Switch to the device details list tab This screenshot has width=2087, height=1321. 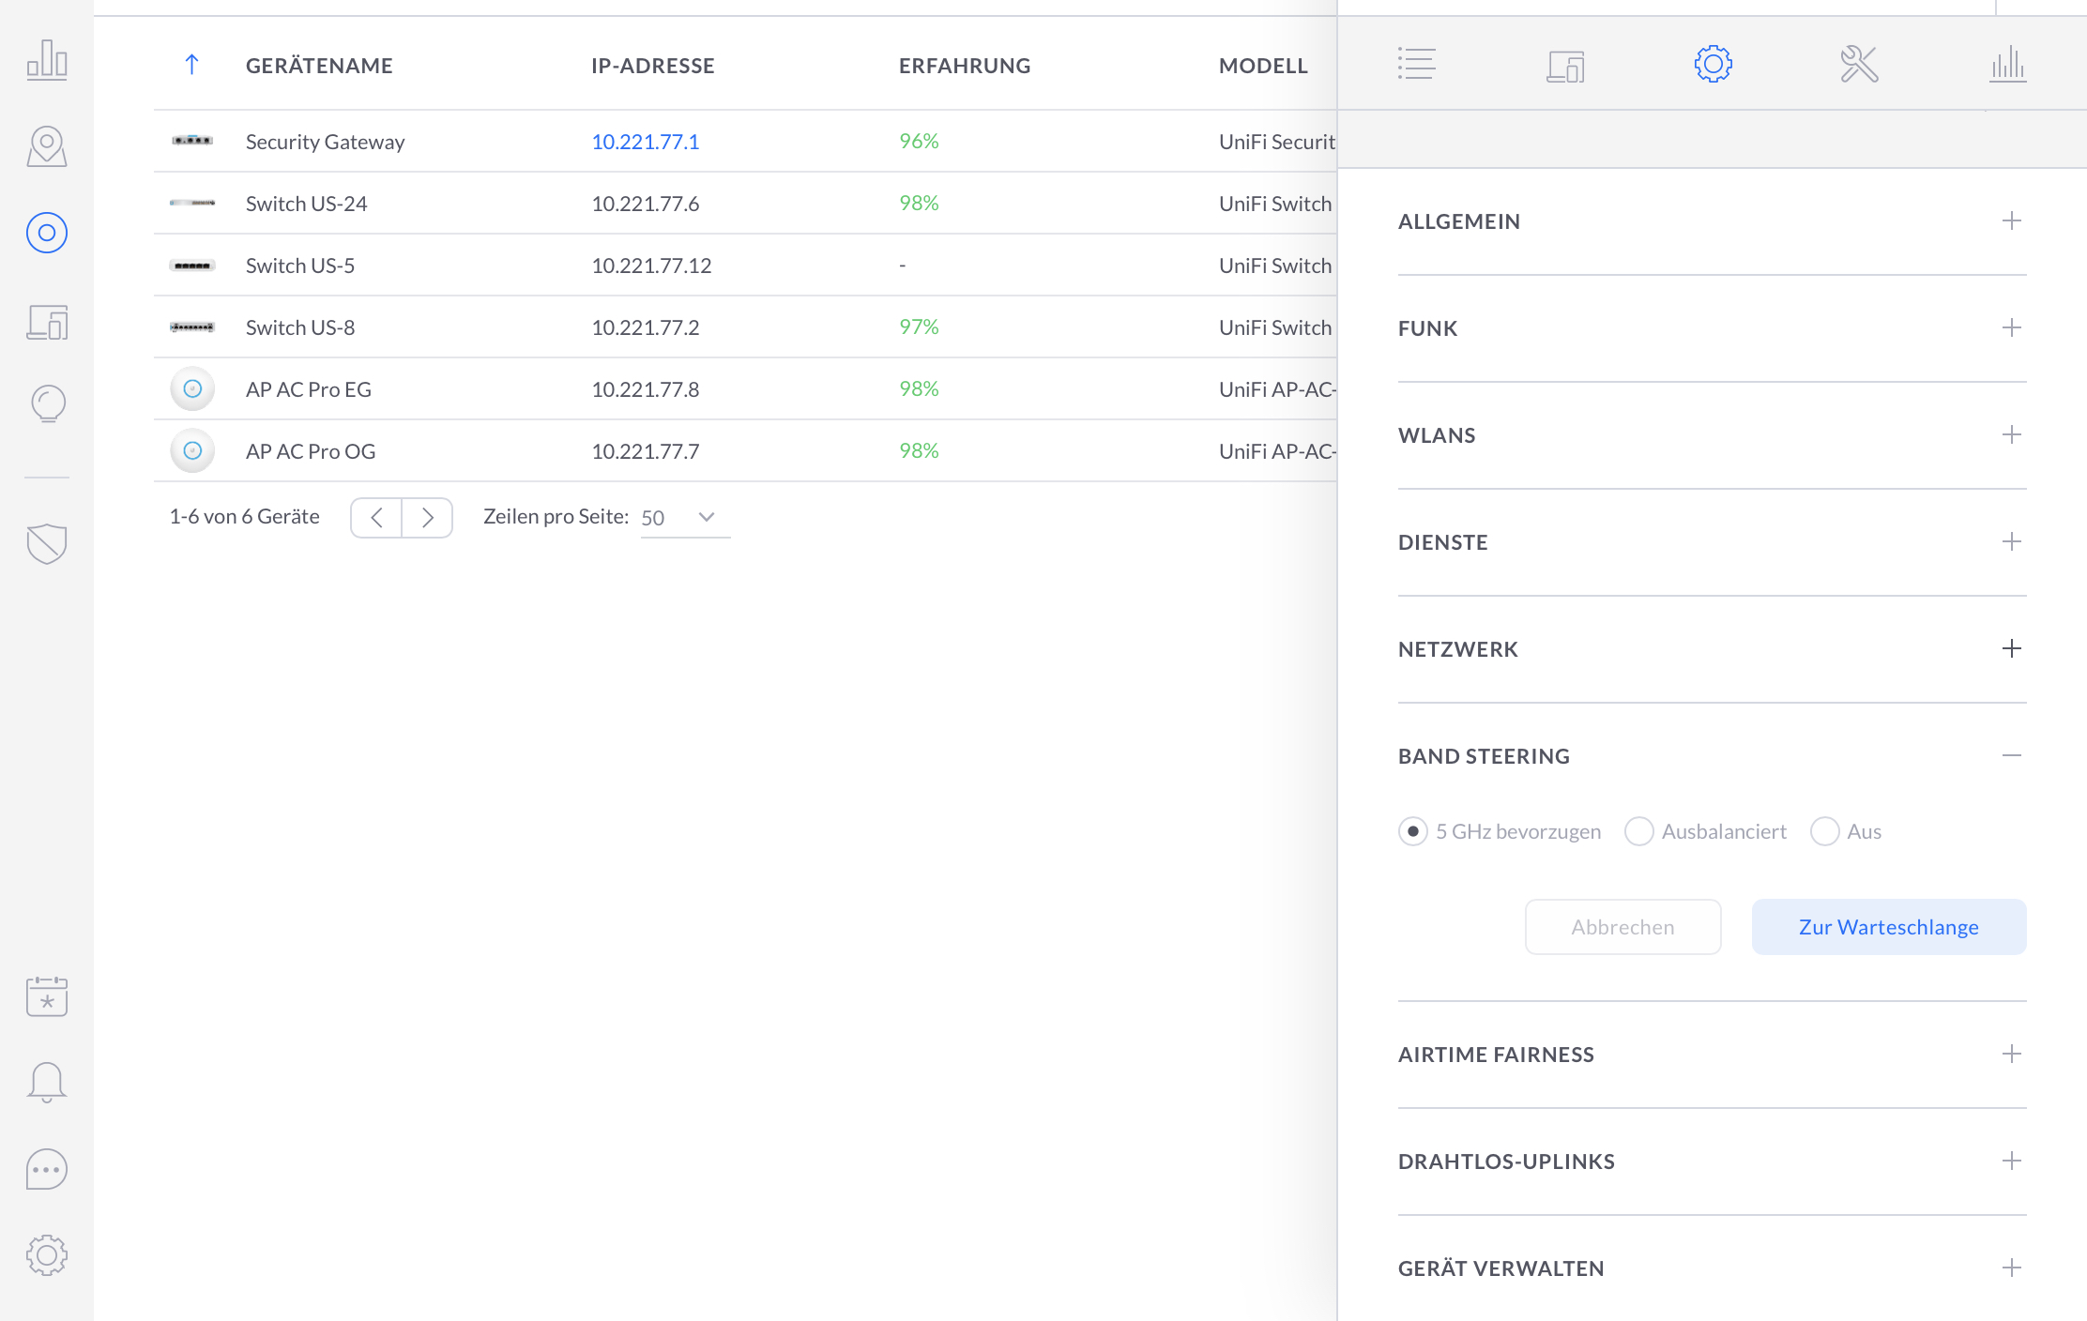pos(1416,65)
